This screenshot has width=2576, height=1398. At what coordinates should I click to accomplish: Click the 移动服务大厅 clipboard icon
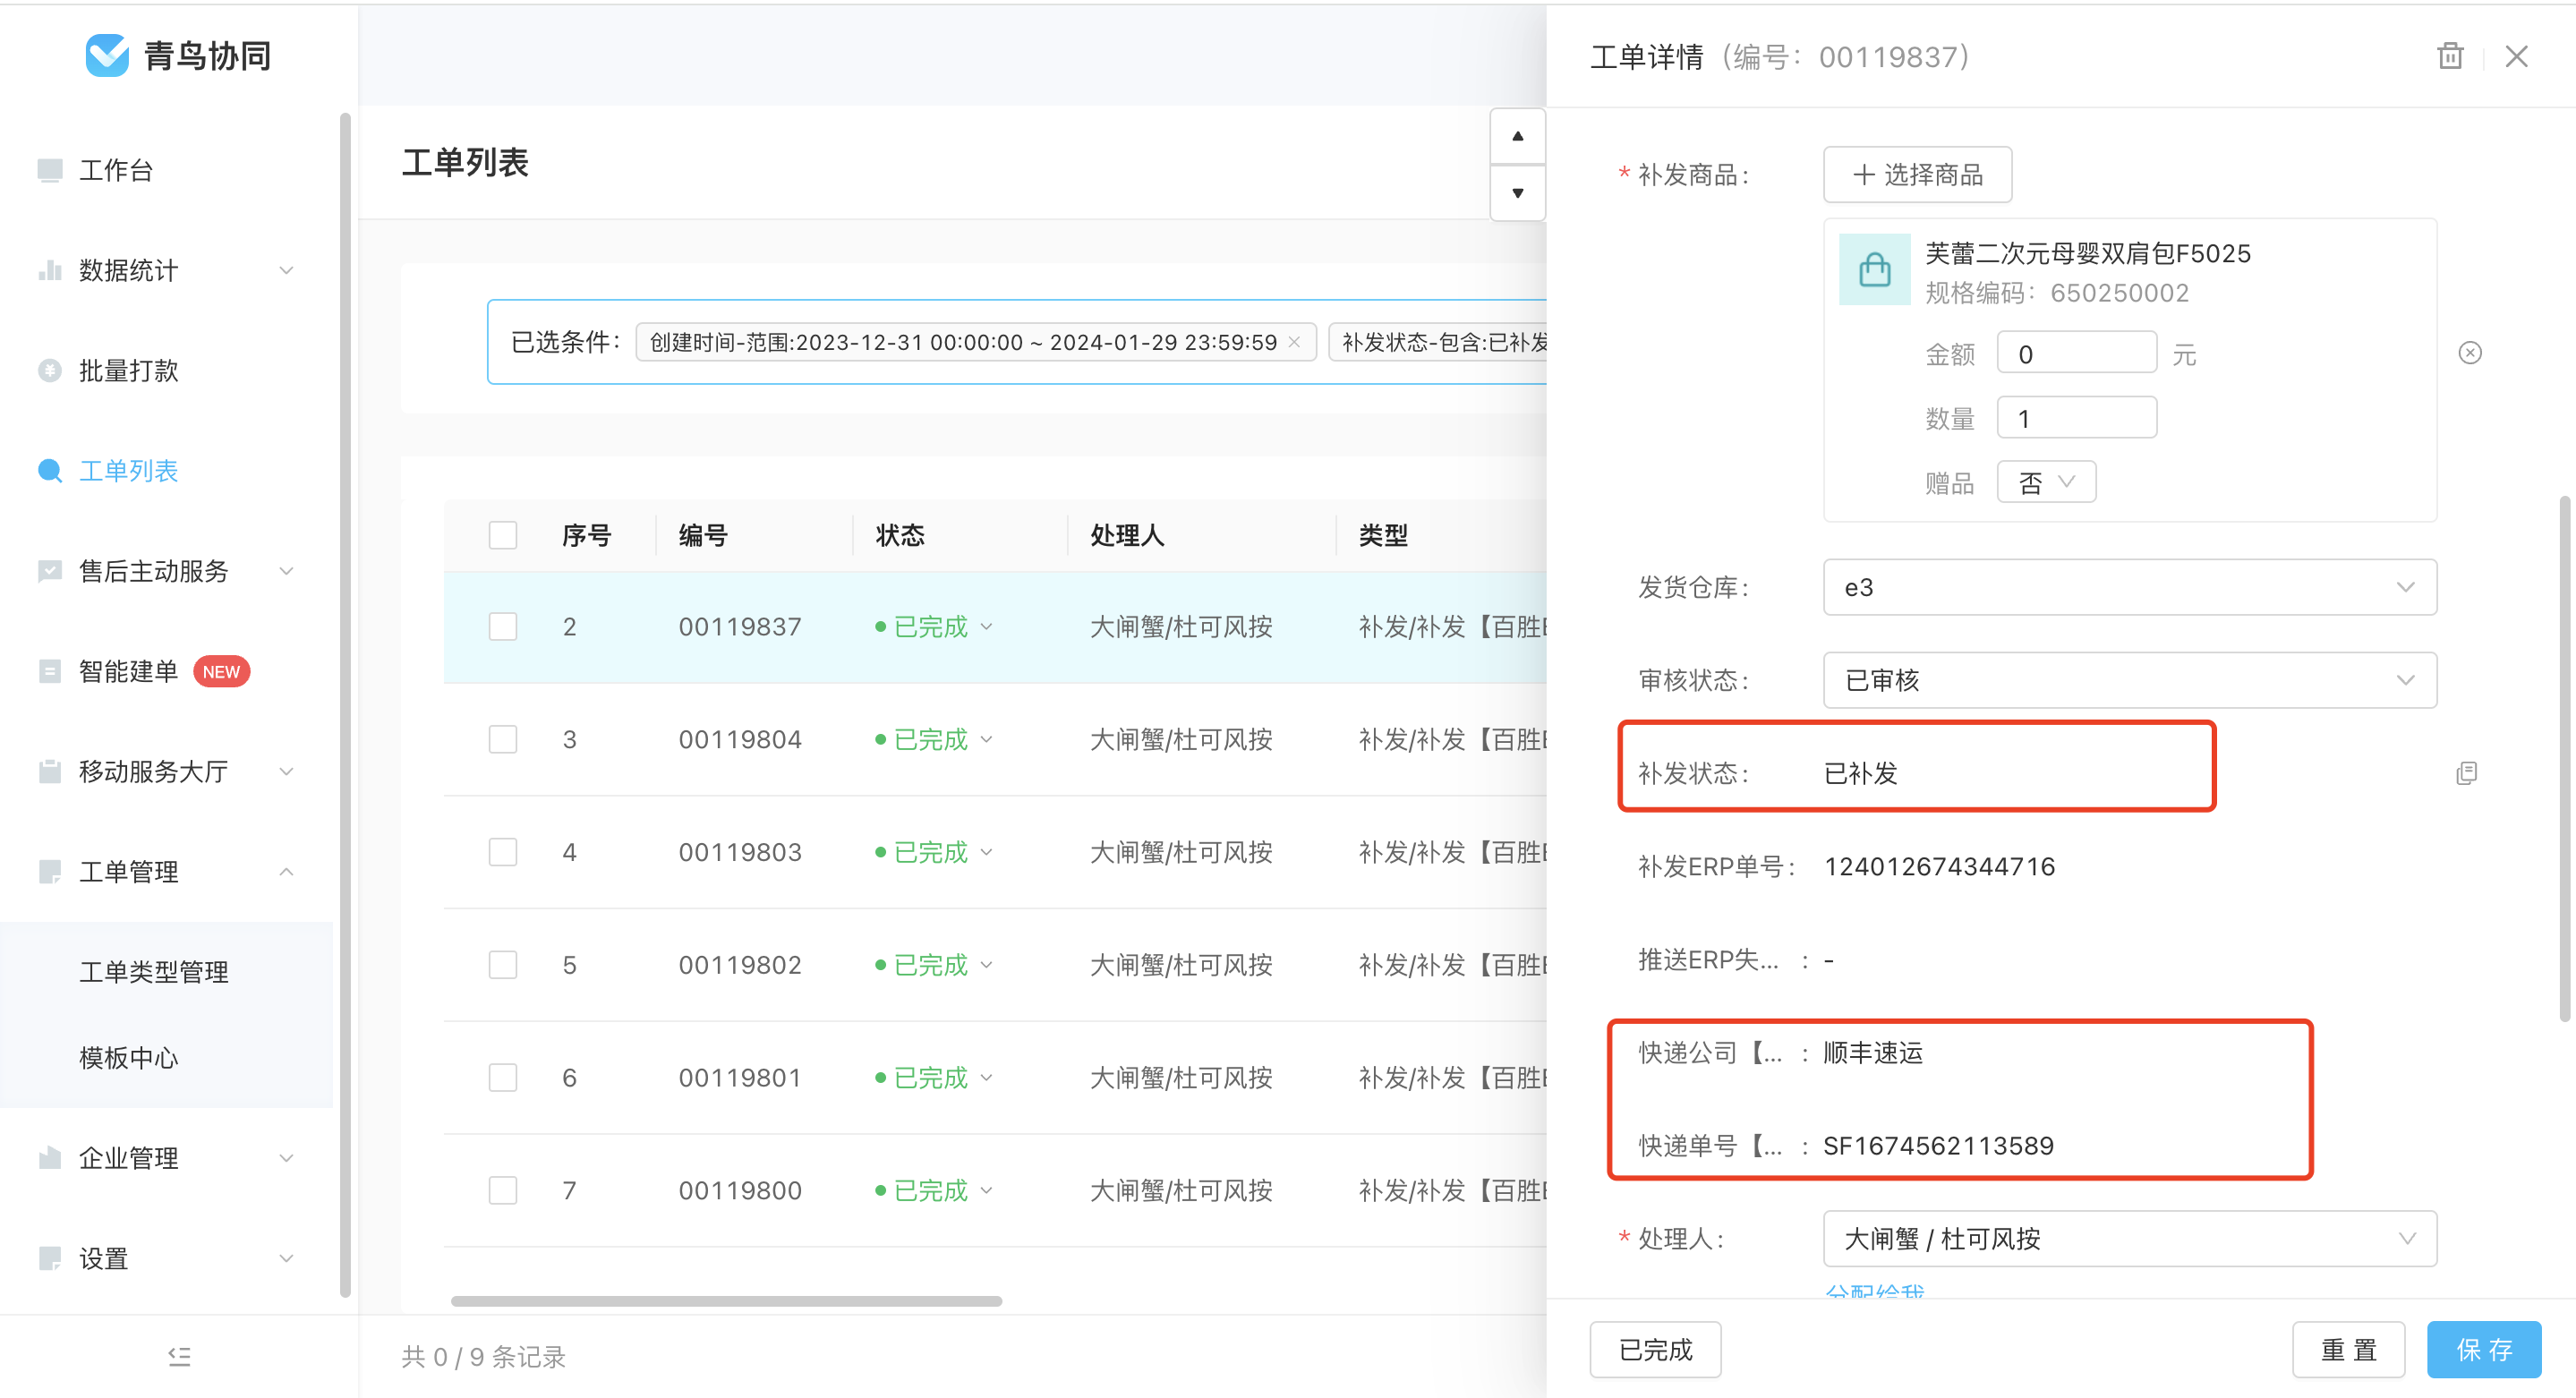tap(50, 770)
